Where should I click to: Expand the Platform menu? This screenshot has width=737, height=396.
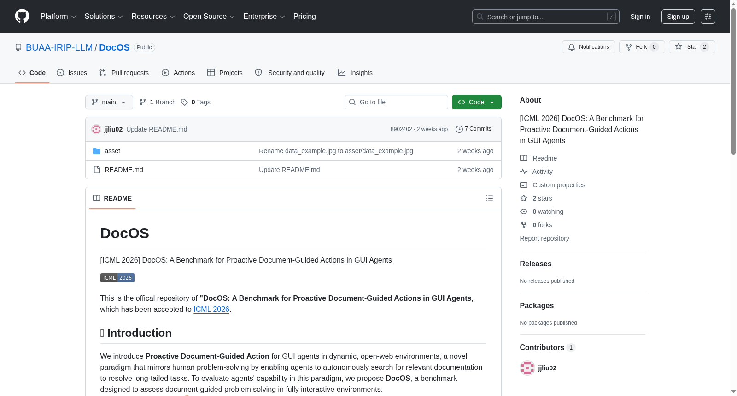click(58, 17)
